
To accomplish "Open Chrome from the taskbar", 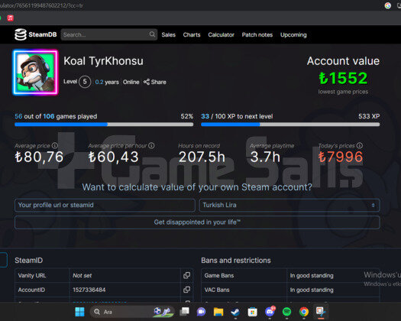I will pos(304,312).
